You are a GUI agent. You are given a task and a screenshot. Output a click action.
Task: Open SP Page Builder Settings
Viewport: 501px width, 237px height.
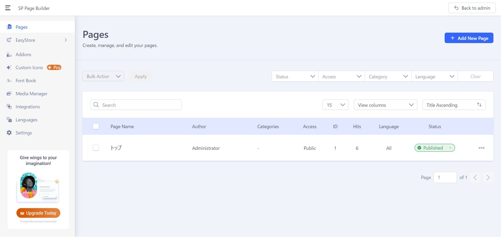(23, 133)
